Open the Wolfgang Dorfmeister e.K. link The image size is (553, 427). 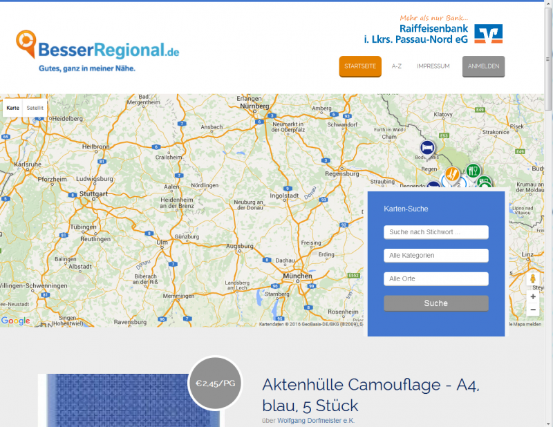point(316,421)
